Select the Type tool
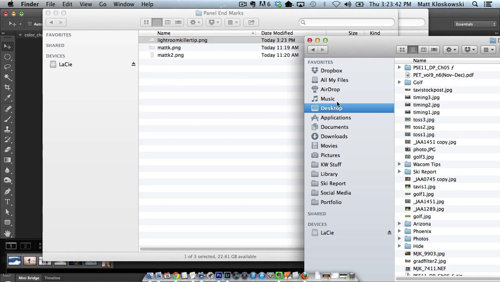This screenshot has height=282, width=500. tap(7, 202)
